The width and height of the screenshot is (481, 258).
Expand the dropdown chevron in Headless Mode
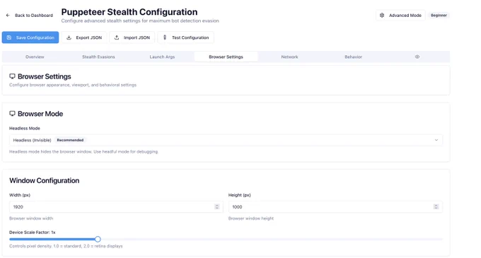(436, 140)
